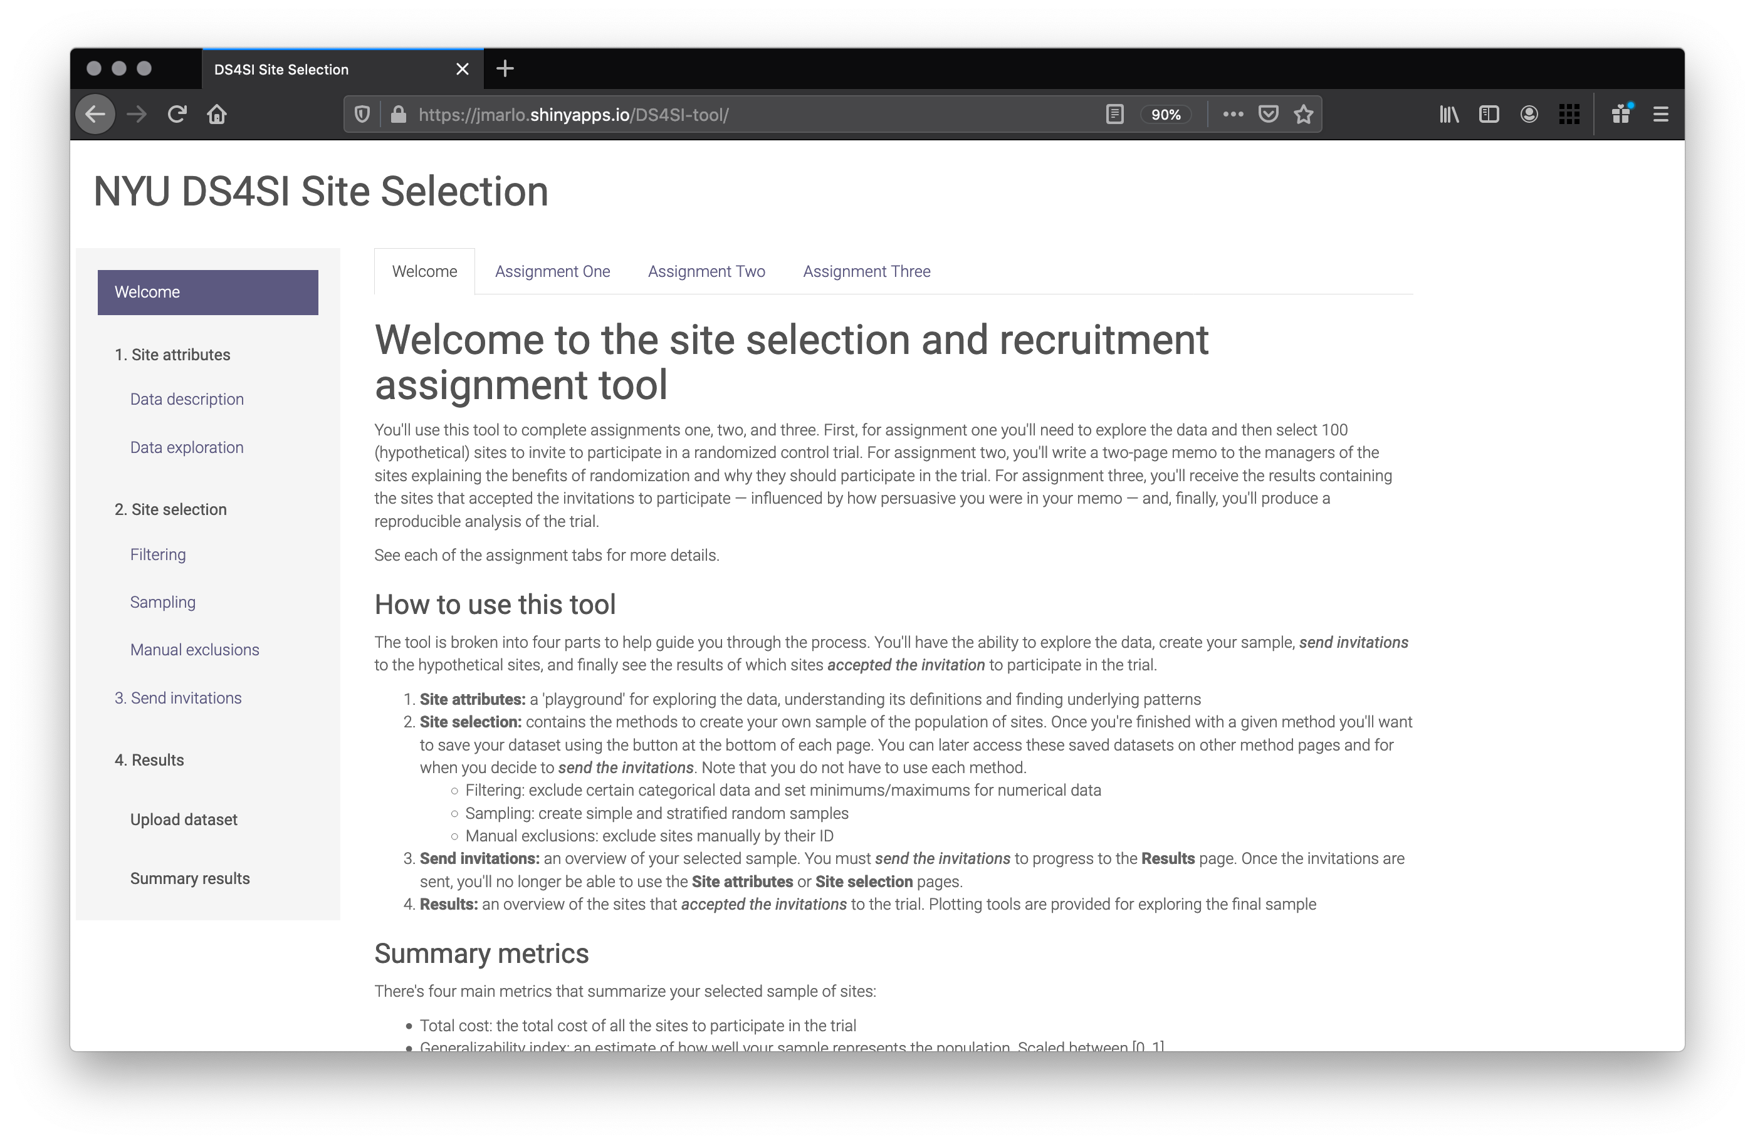
Task: Click the tracking protection shield icon
Action: click(362, 114)
